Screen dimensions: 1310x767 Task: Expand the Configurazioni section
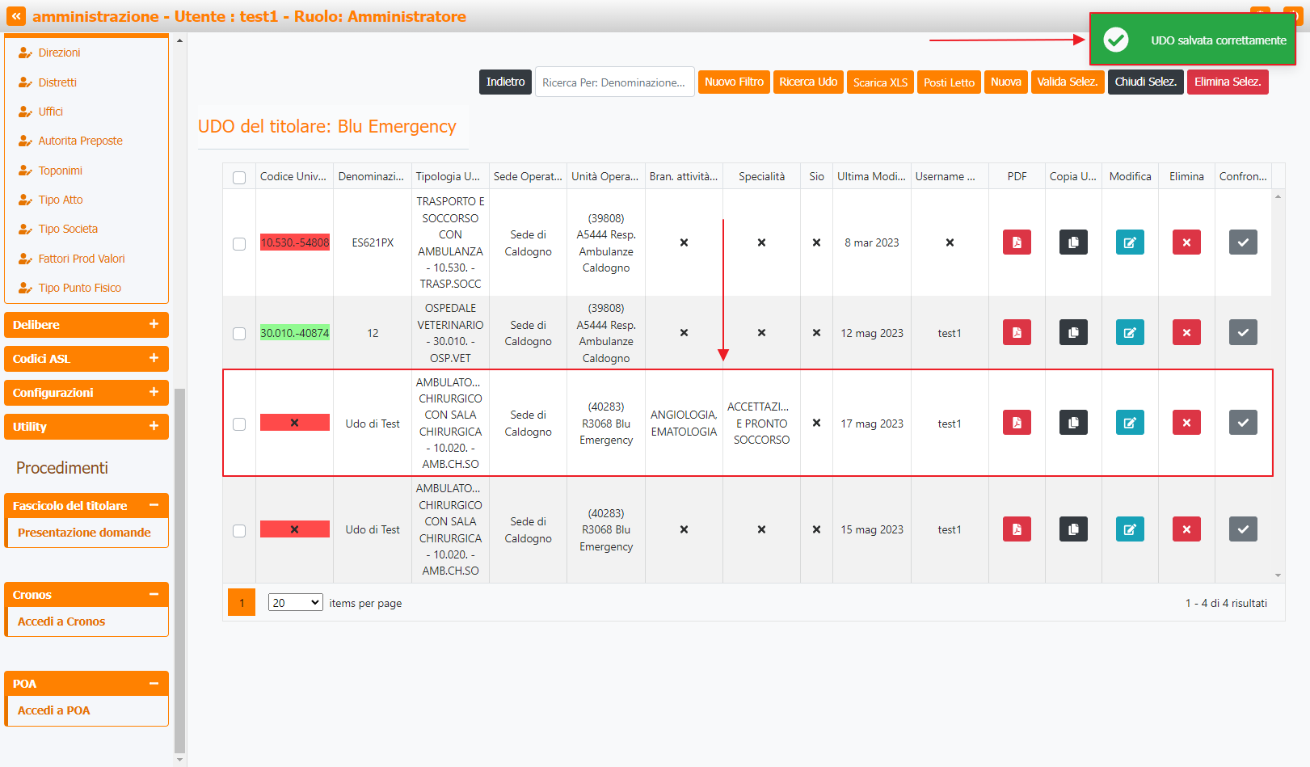point(86,393)
